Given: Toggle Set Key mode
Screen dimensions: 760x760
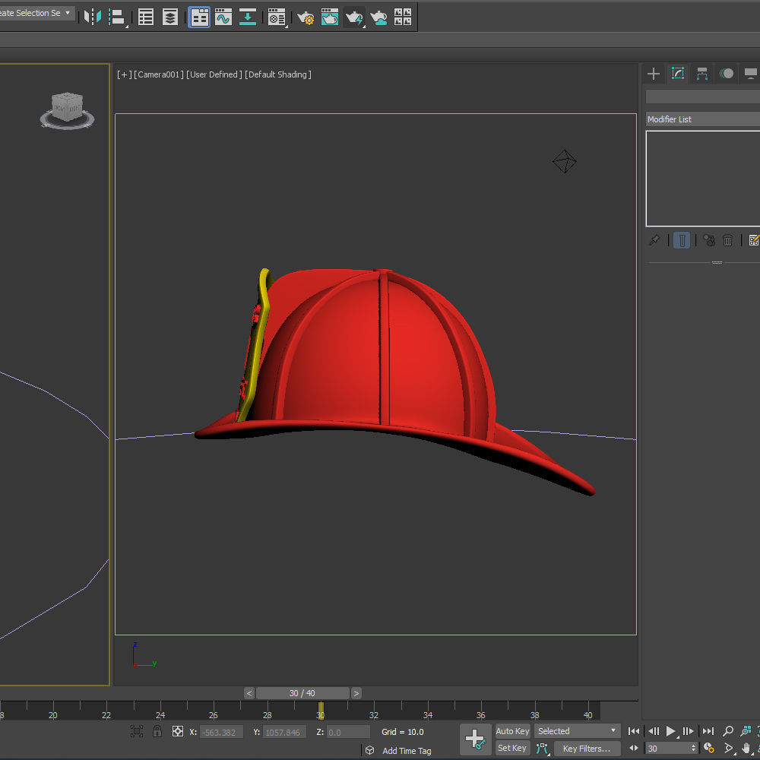Looking at the screenshot, I should point(512,749).
